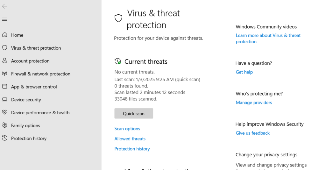
Task: Click the Firewall antenna icon in sidebar
Action: (x=4, y=74)
